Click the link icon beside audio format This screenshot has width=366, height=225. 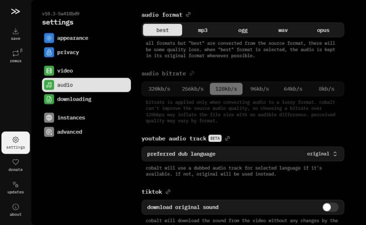188,15
